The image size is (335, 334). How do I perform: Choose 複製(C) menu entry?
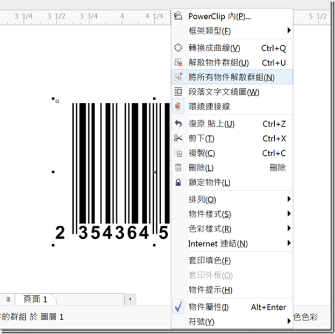point(232,153)
